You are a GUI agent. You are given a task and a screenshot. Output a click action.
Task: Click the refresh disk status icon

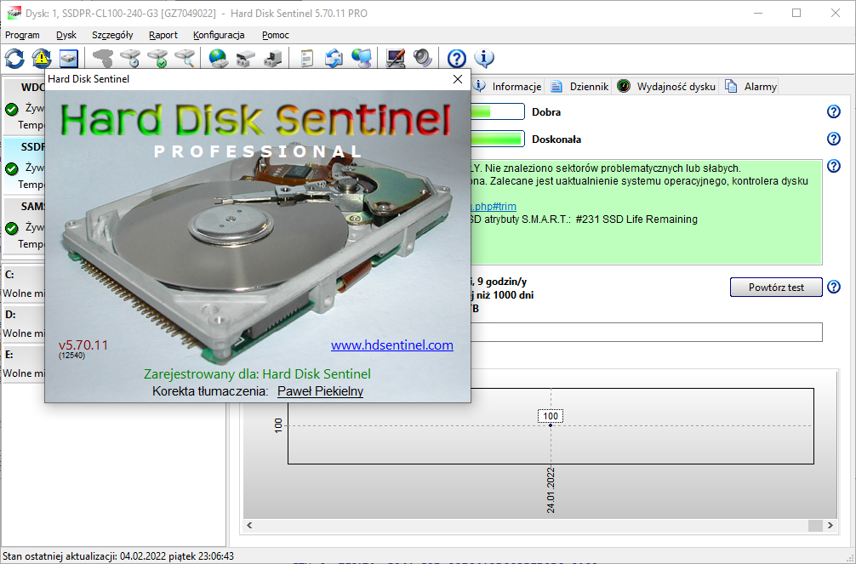coord(14,58)
